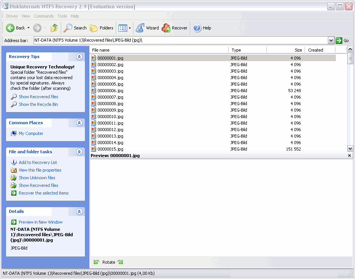Click inside the Address bar field
Image resolution: width=355 pixels, height=279 pixels.
click(181, 40)
